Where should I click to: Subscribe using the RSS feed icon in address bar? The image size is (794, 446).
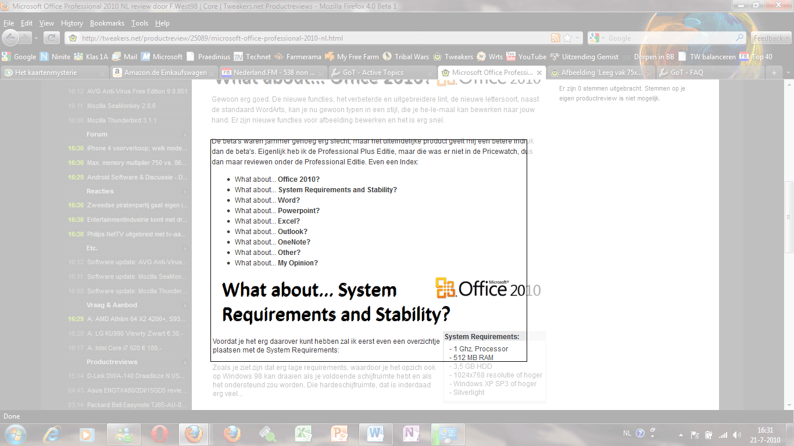tap(556, 38)
